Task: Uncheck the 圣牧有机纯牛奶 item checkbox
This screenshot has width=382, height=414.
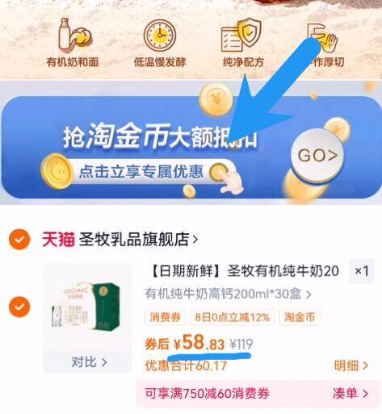Action: [19, 307]
